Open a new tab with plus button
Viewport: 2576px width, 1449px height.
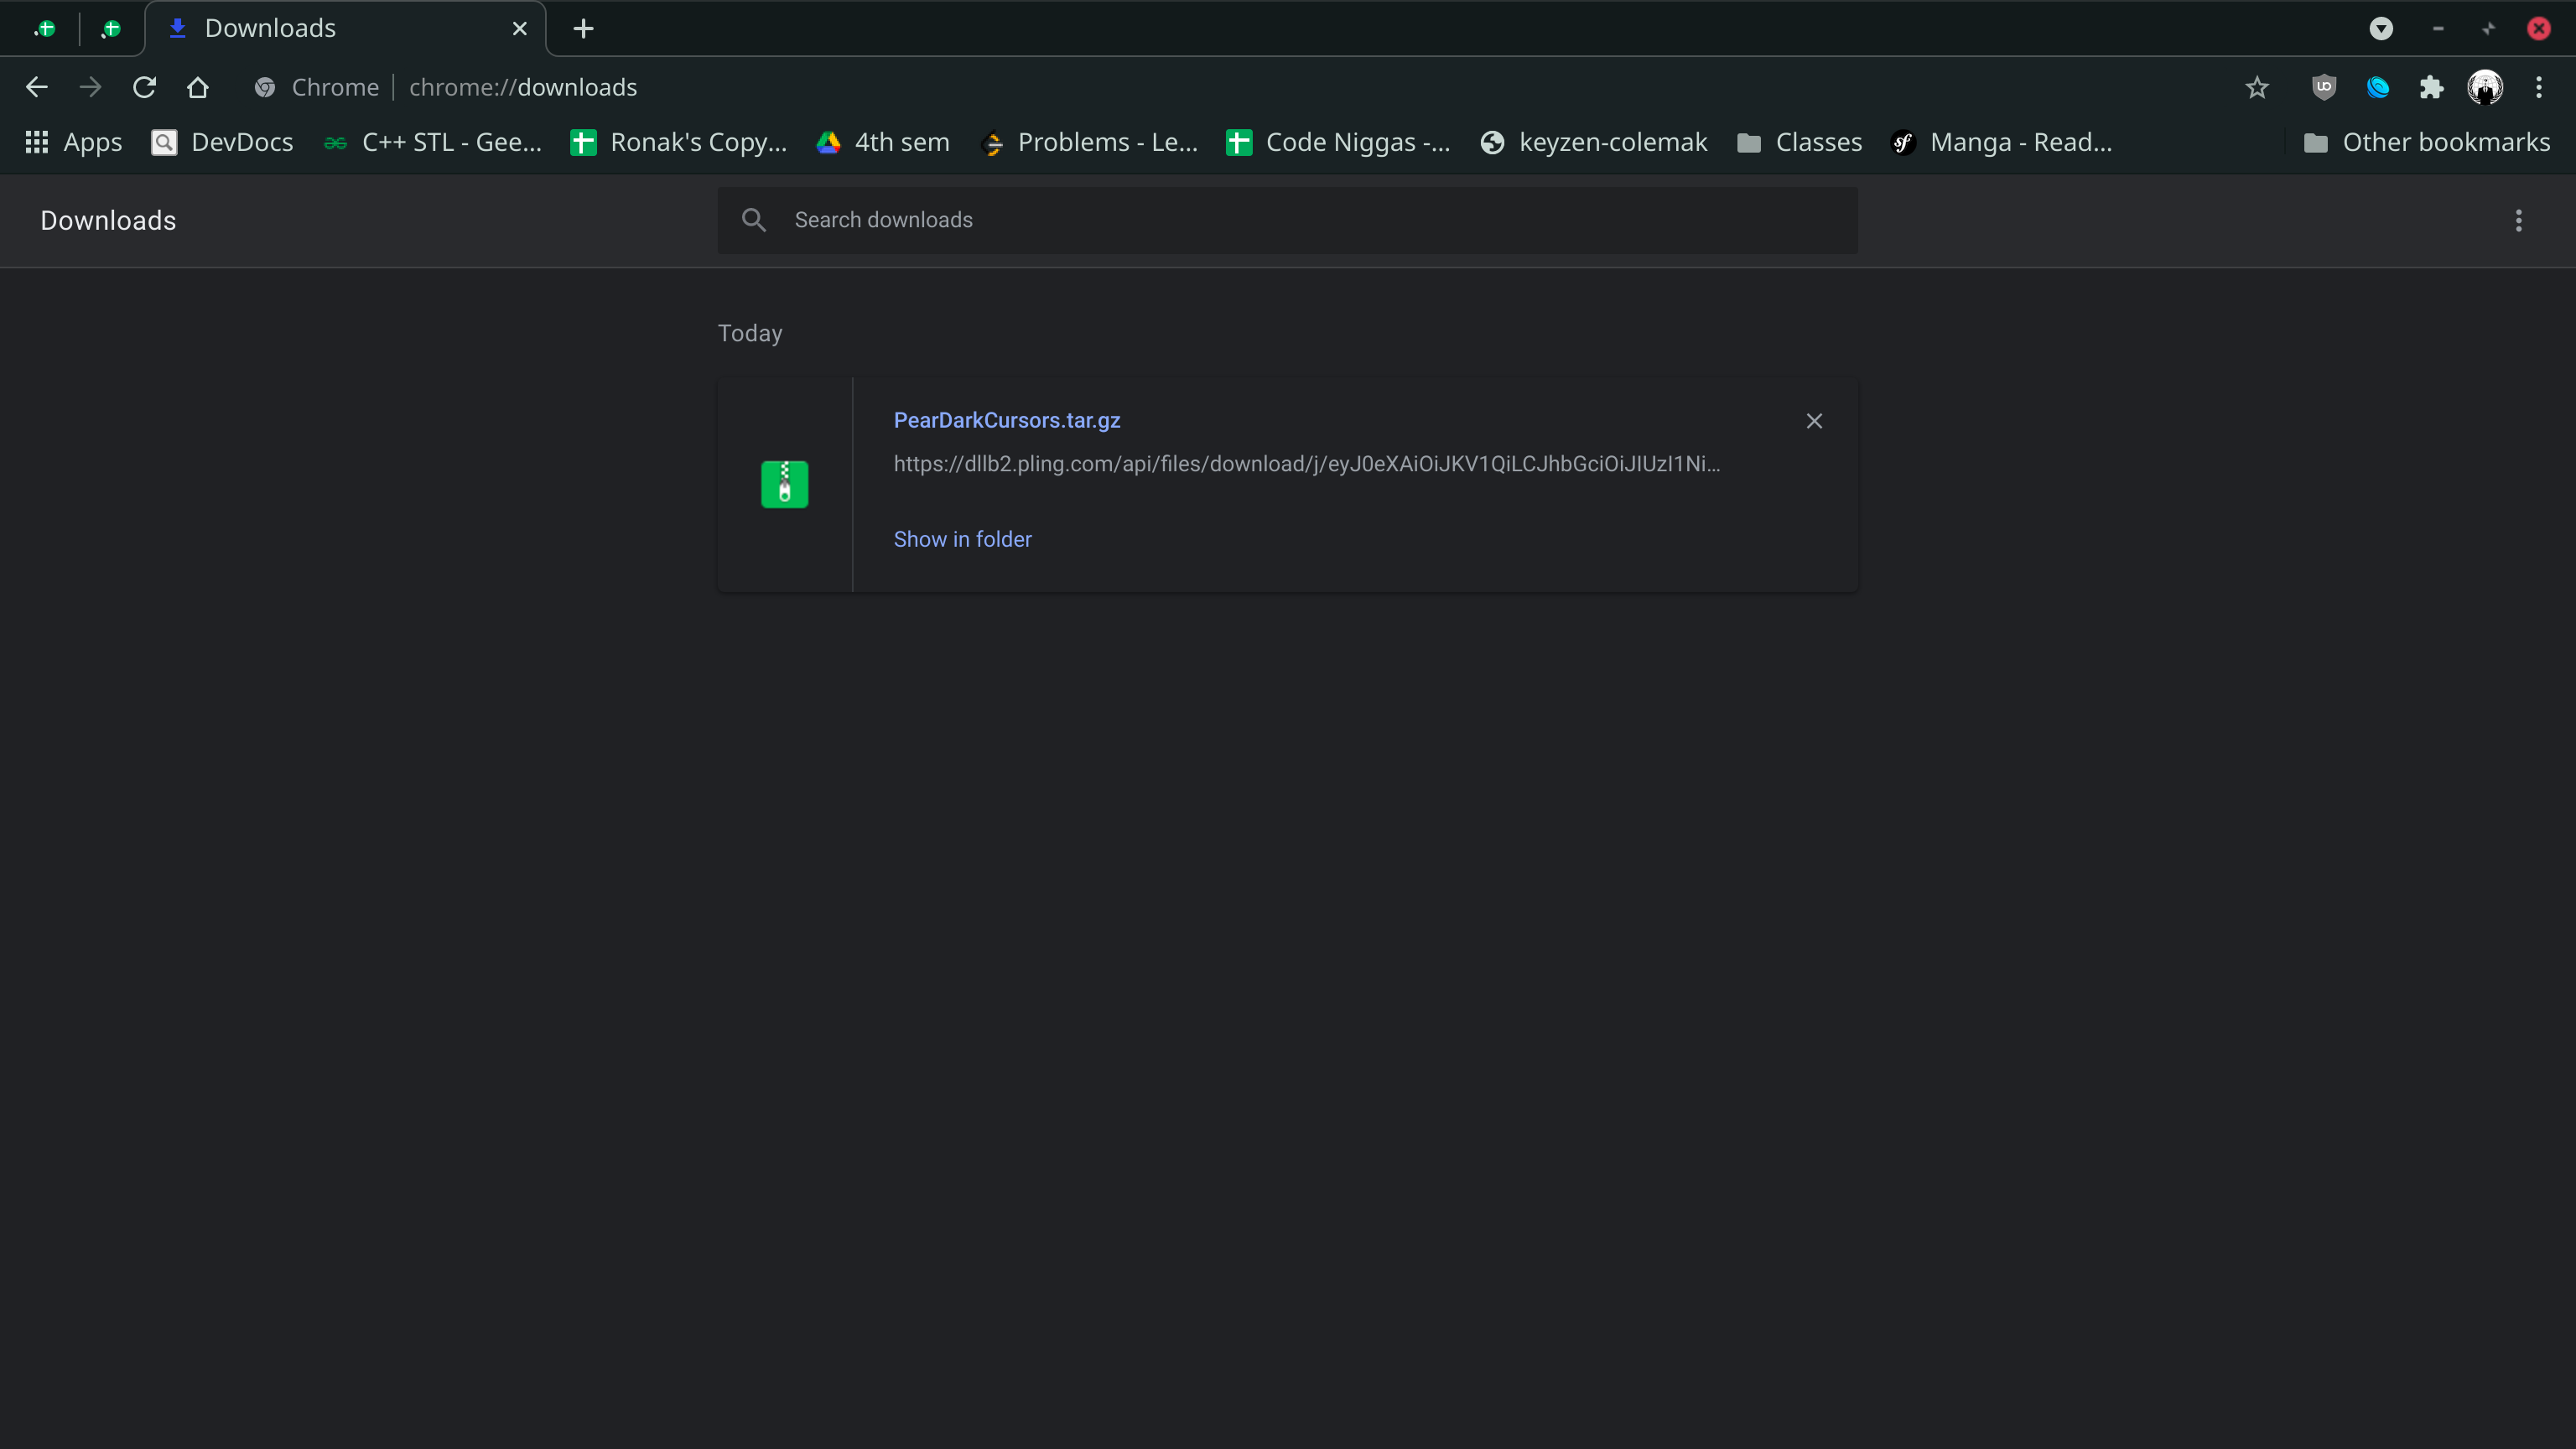pyautogui.click(x=584, y=28)
